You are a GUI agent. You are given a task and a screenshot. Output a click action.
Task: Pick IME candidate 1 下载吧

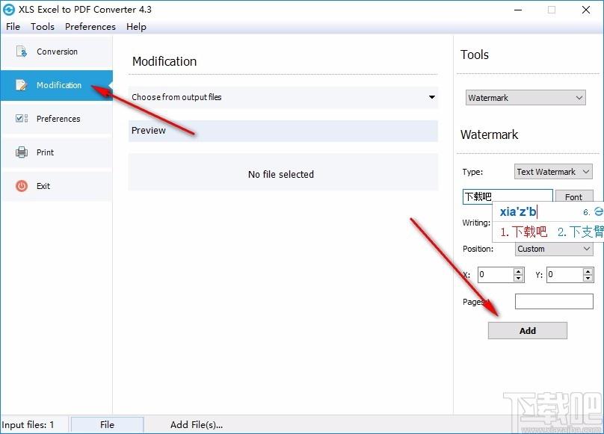524,232
